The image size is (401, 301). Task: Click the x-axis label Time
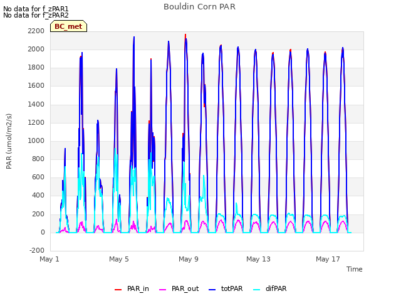pos(355,269)
